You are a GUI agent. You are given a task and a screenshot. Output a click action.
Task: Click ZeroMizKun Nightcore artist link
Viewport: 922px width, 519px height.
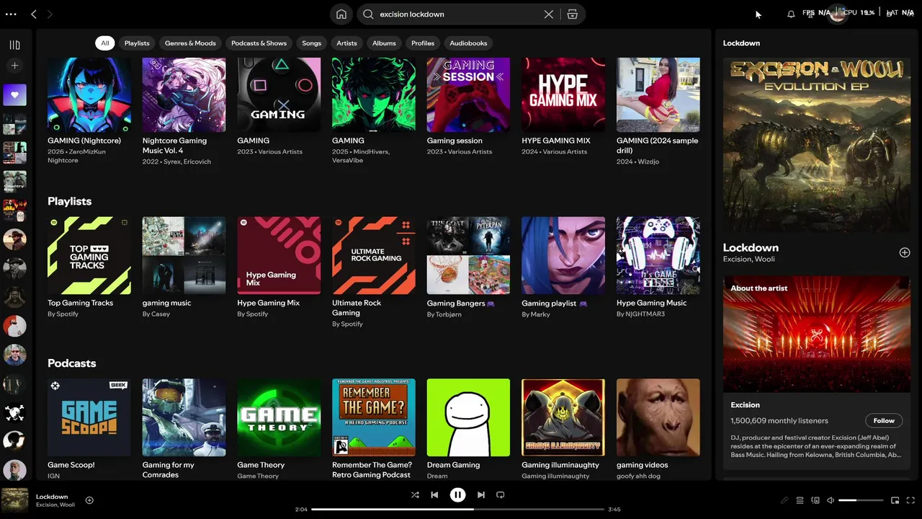pos(76,156)
